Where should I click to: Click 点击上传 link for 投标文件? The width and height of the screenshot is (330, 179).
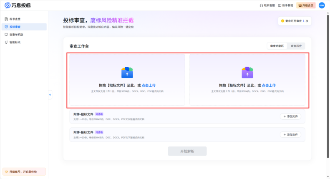[269, 85]
